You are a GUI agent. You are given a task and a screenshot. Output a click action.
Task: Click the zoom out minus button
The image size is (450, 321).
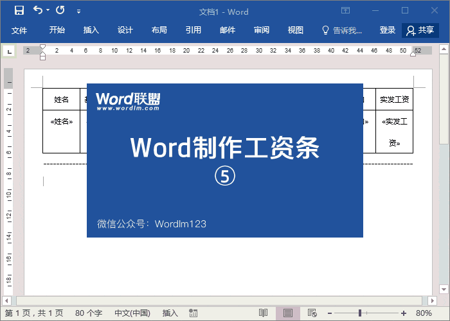click(x=330, y=313)
